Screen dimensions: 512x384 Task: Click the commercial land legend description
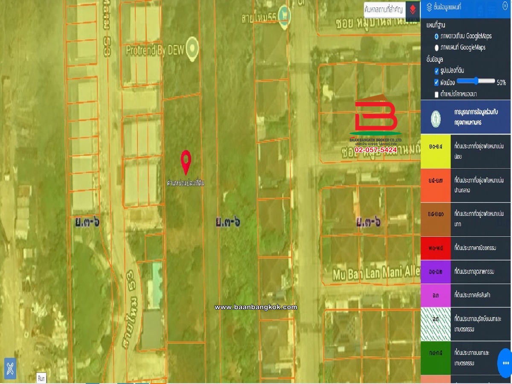(475, 248)
